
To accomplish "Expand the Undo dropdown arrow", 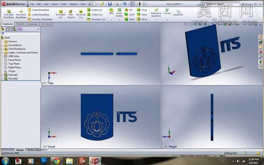I will click(128, 4).
